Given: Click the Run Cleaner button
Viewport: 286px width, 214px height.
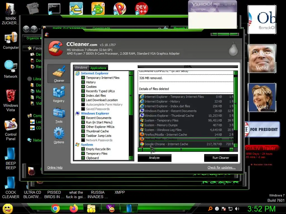Looking at the screenshot, I should point(221,158).
